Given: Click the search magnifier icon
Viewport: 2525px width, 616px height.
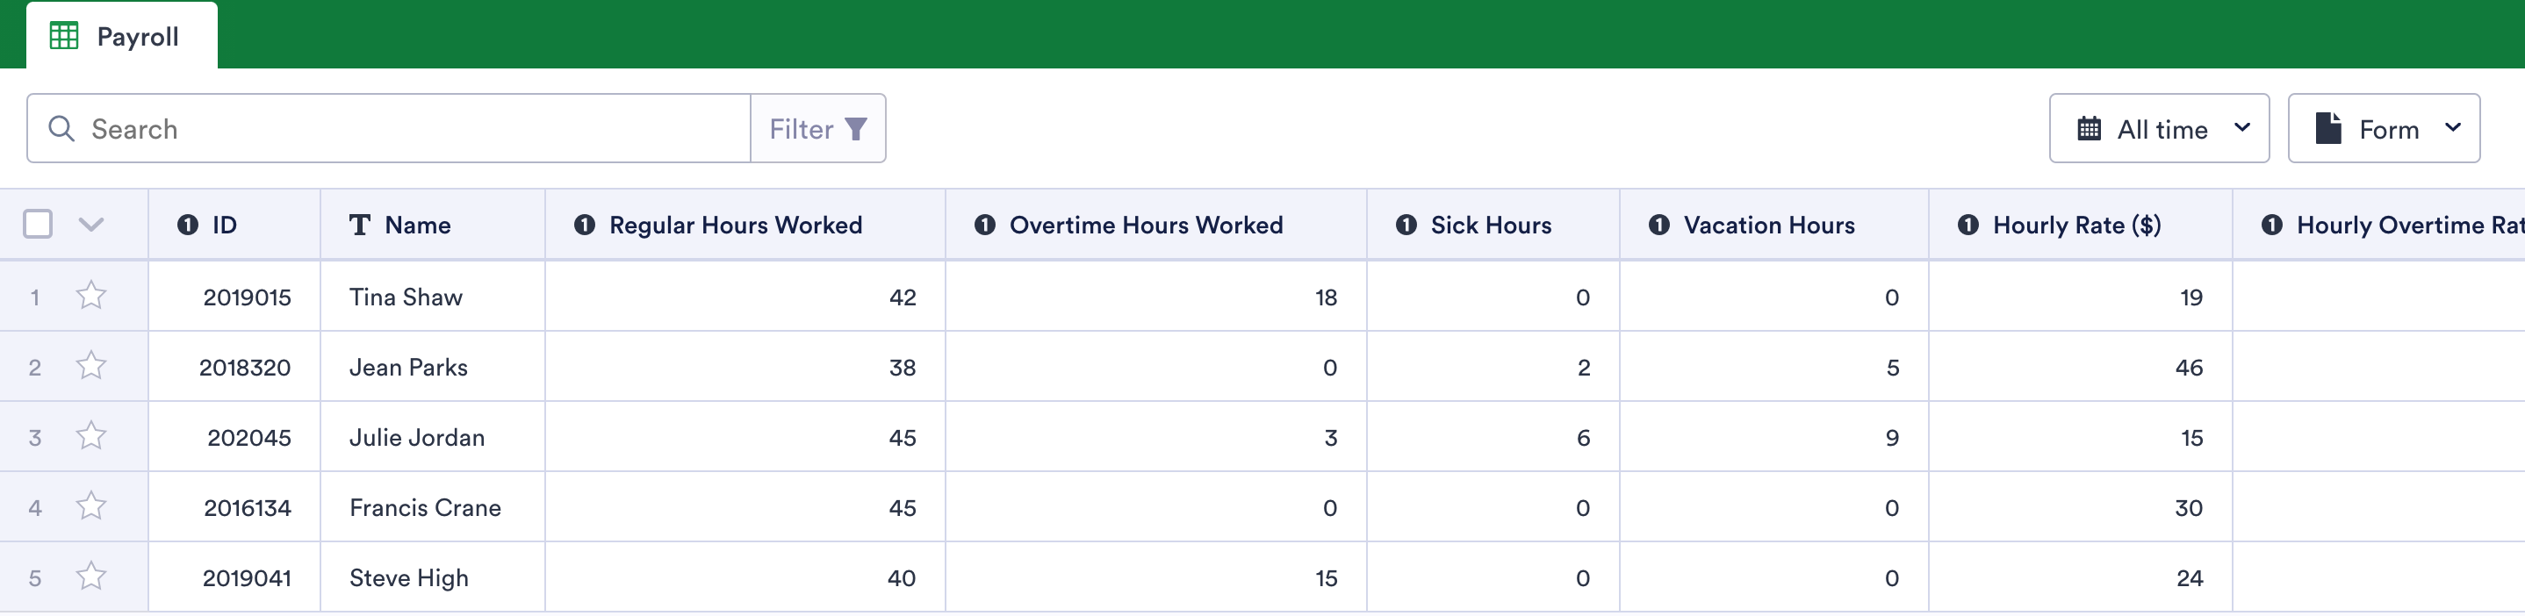Looking at the screenshot, I should click(61, 129).
